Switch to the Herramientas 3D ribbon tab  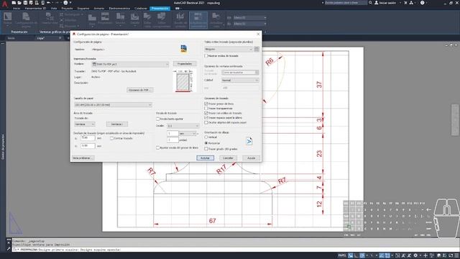click(x=35, y=9)
